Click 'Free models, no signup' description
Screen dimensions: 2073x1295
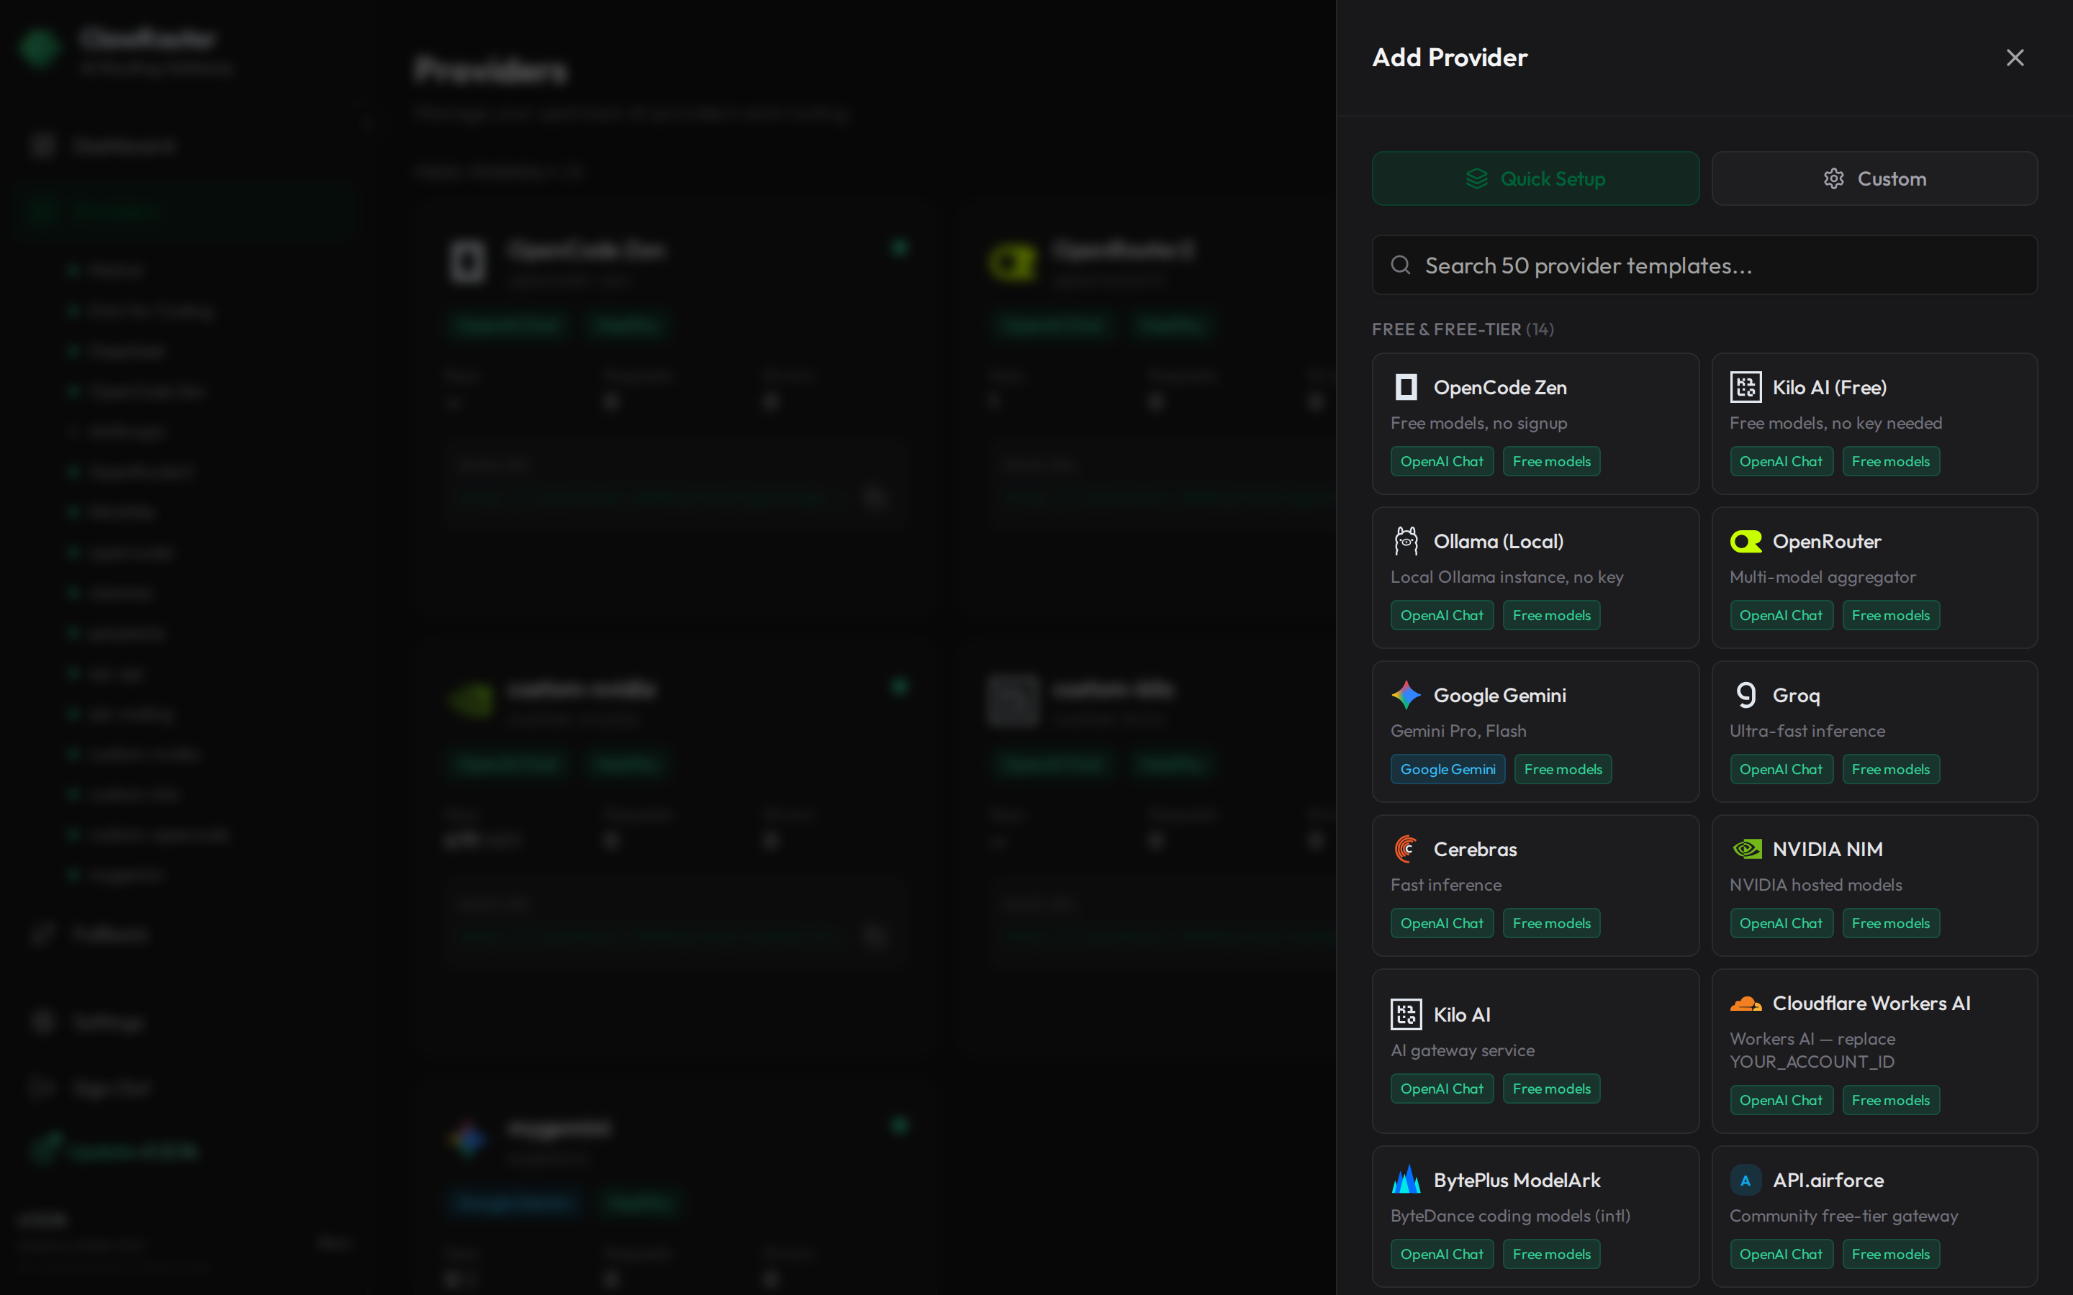point(1478,423)
